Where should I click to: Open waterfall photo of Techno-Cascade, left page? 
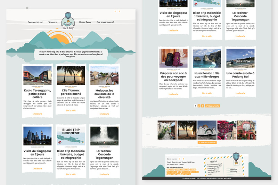tap(105, 136)
